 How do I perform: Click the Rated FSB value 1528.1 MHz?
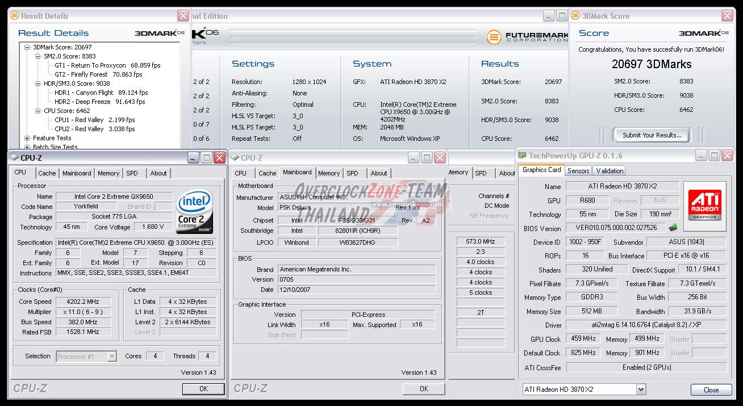click(x=84, y=332)
